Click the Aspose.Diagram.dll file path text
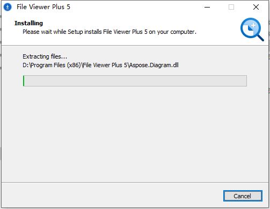This screenshot has height=209, width=270. click(100, 65)
